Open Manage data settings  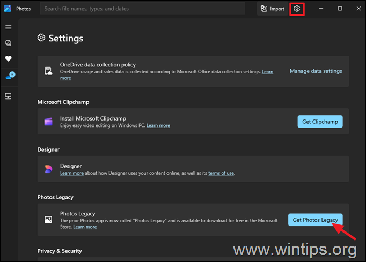pyautogui.click(x=316, y=71)
